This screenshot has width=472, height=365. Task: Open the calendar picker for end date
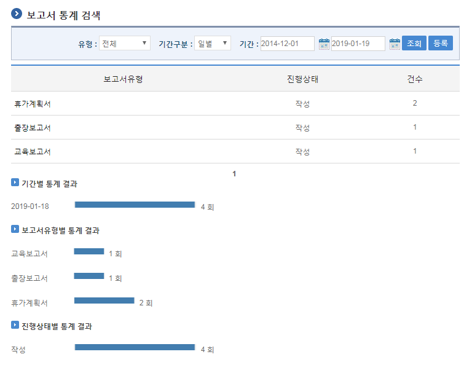tap(395, 44)
